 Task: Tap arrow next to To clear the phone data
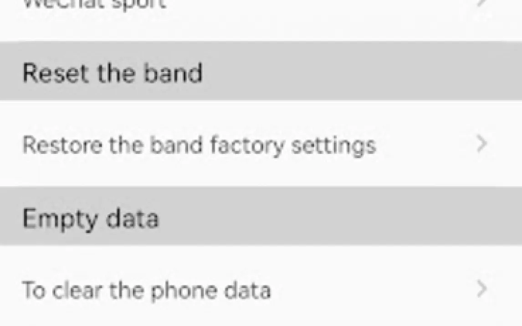(x=482, y=289)
